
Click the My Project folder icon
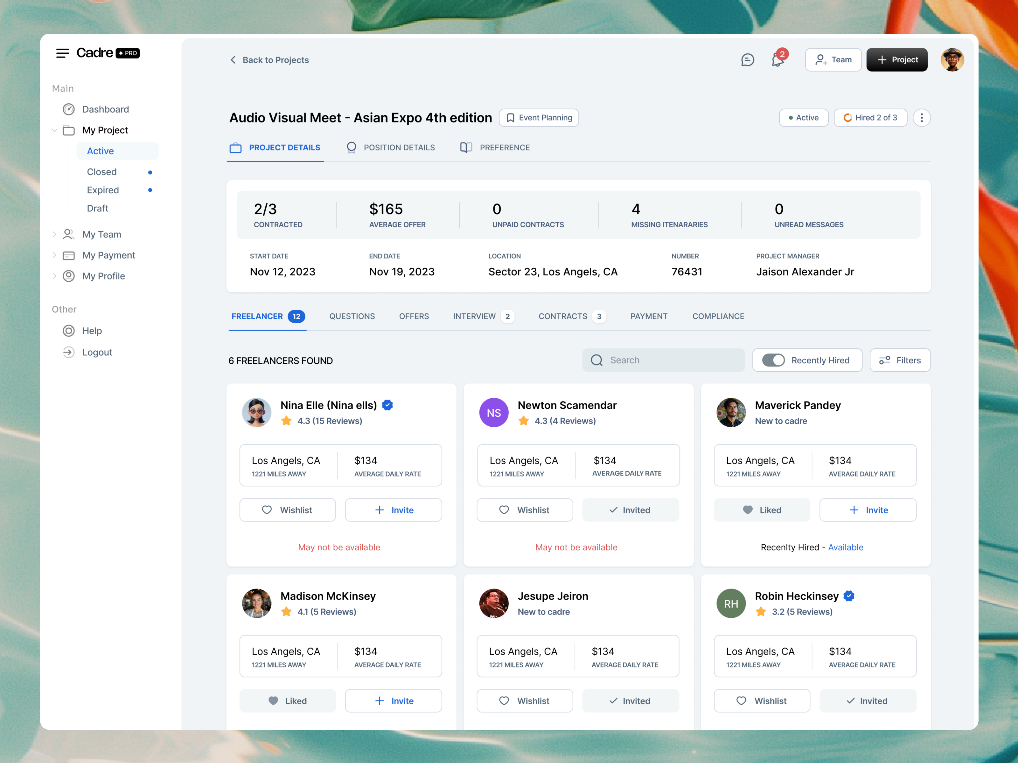click(x=69, y=130)
